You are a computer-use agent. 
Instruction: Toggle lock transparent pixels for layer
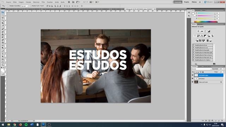coord(197,72)
